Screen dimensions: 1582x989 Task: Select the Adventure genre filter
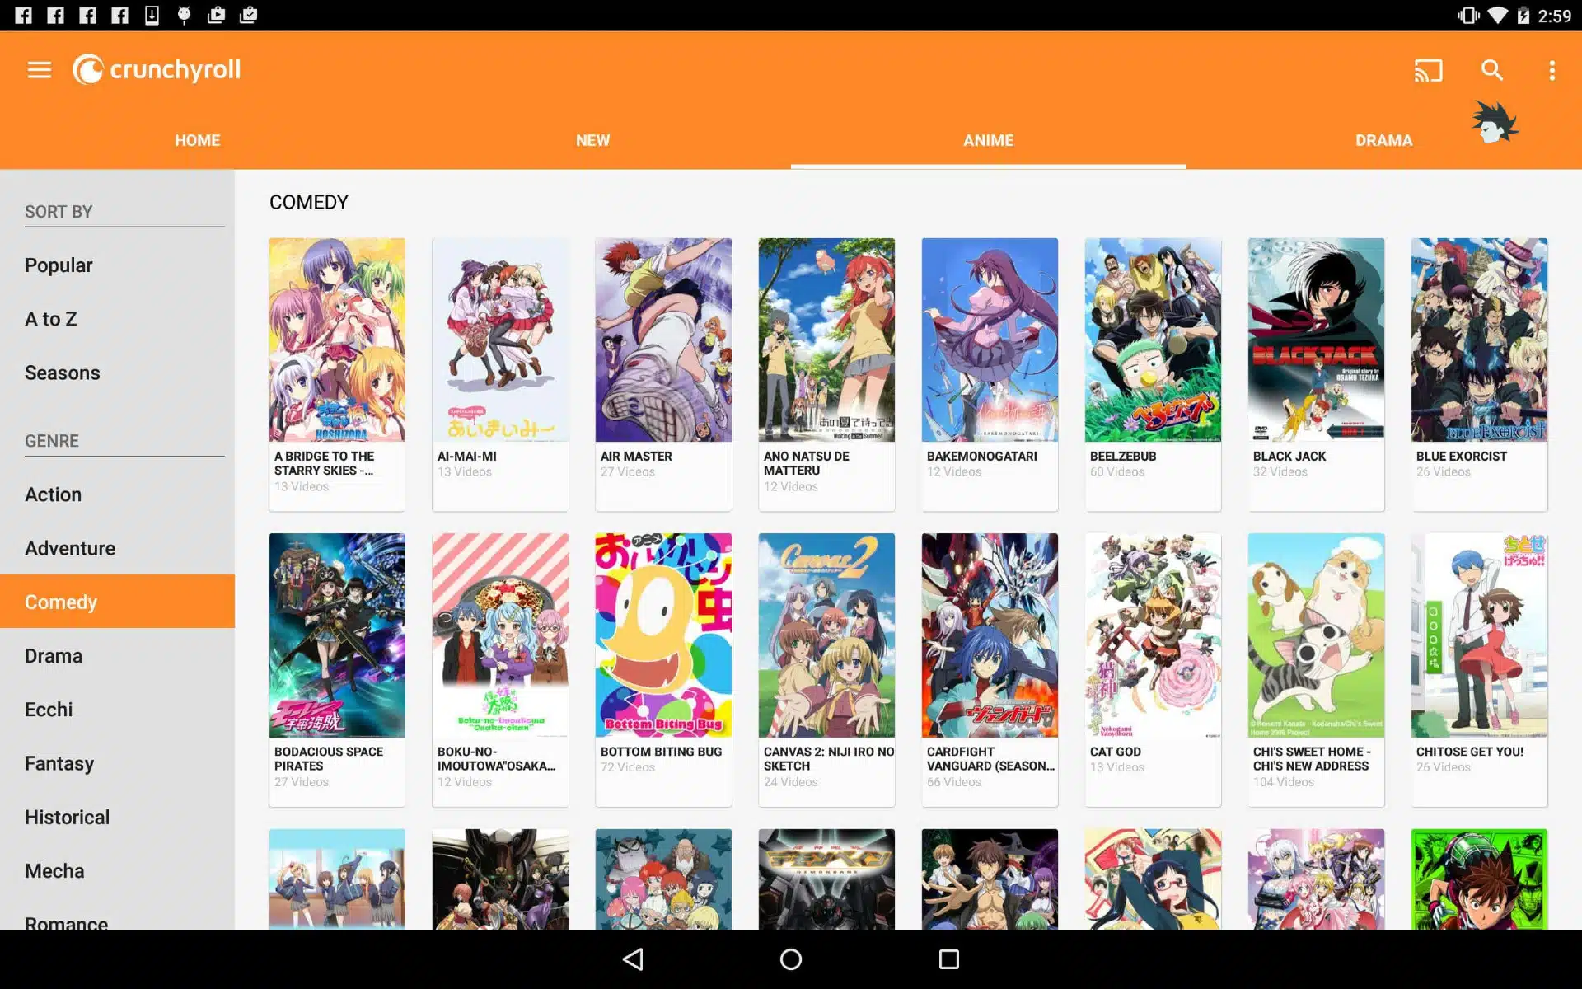pos(69,547)
